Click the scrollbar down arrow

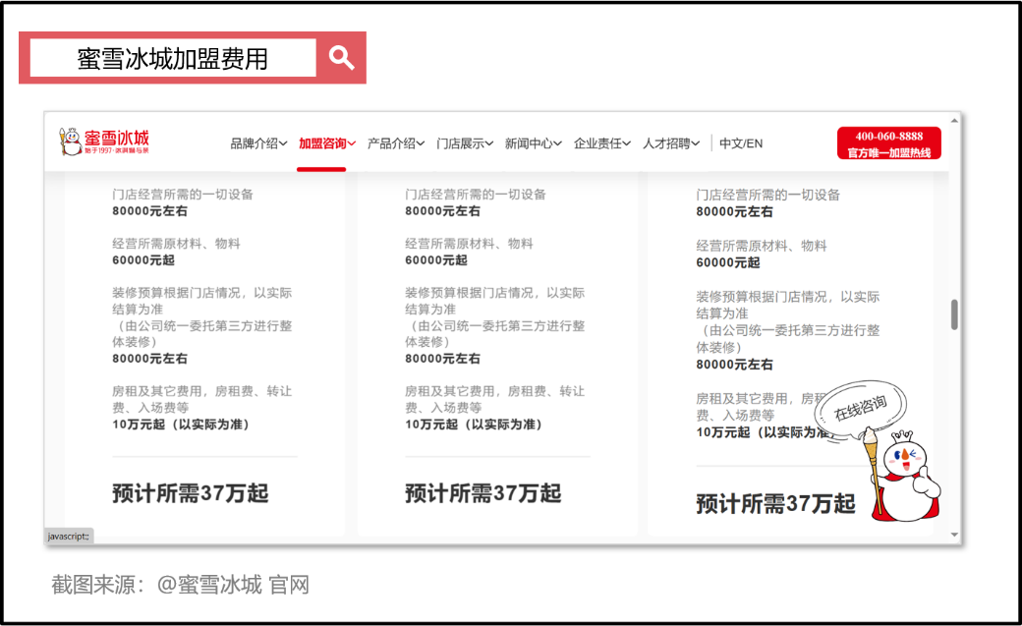coord(953,535)
